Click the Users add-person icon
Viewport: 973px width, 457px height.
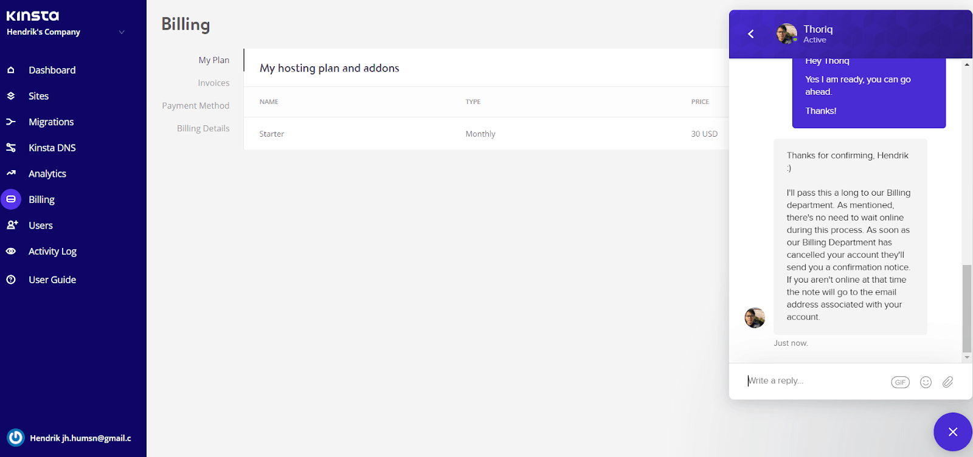12,225
